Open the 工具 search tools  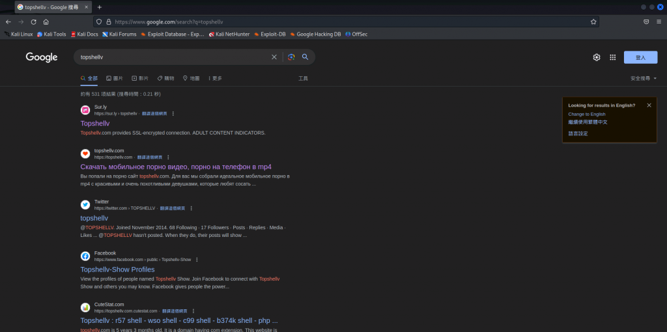303,78
